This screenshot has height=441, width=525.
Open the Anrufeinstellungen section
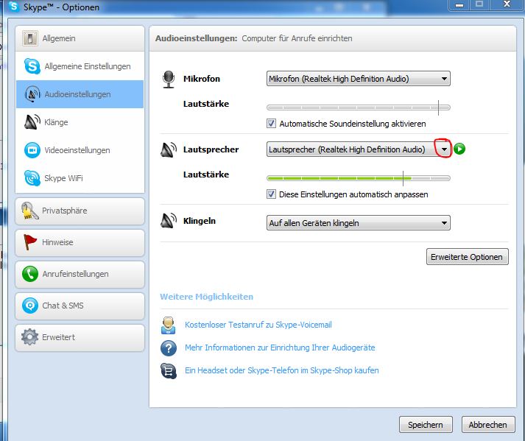click(x=80, y=274)
